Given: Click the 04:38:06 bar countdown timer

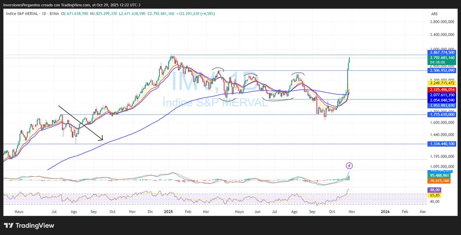Looking at the screenshot, I should tap(437, 62).
